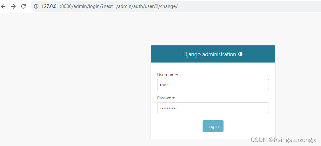The image size is (321, 146).
Task: Go back using browser back arrow
Action: (x=3, y=6)
